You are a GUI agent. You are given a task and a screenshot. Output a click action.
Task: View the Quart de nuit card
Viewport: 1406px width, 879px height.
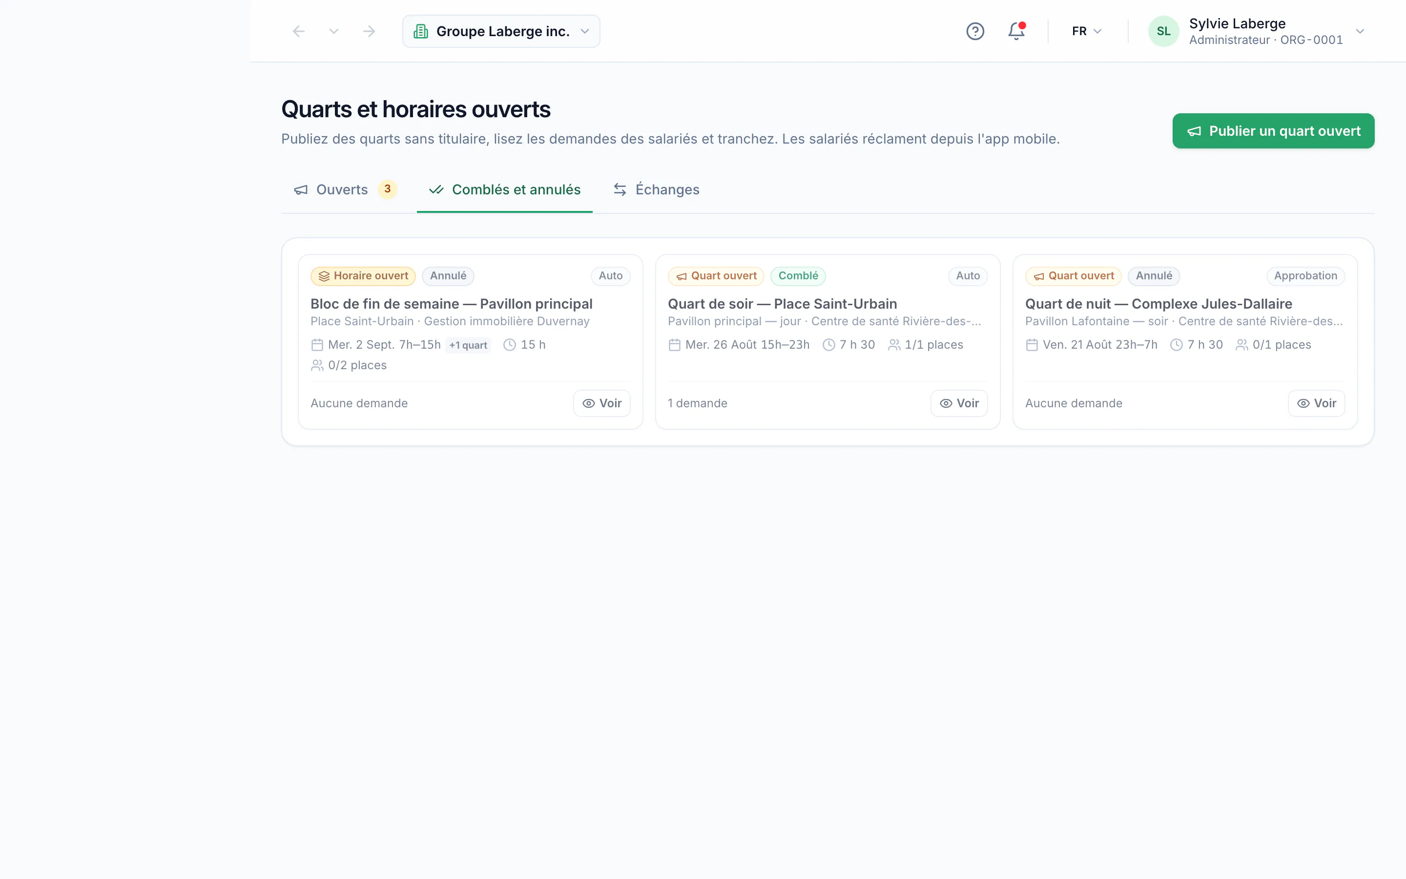[1317, 403]
